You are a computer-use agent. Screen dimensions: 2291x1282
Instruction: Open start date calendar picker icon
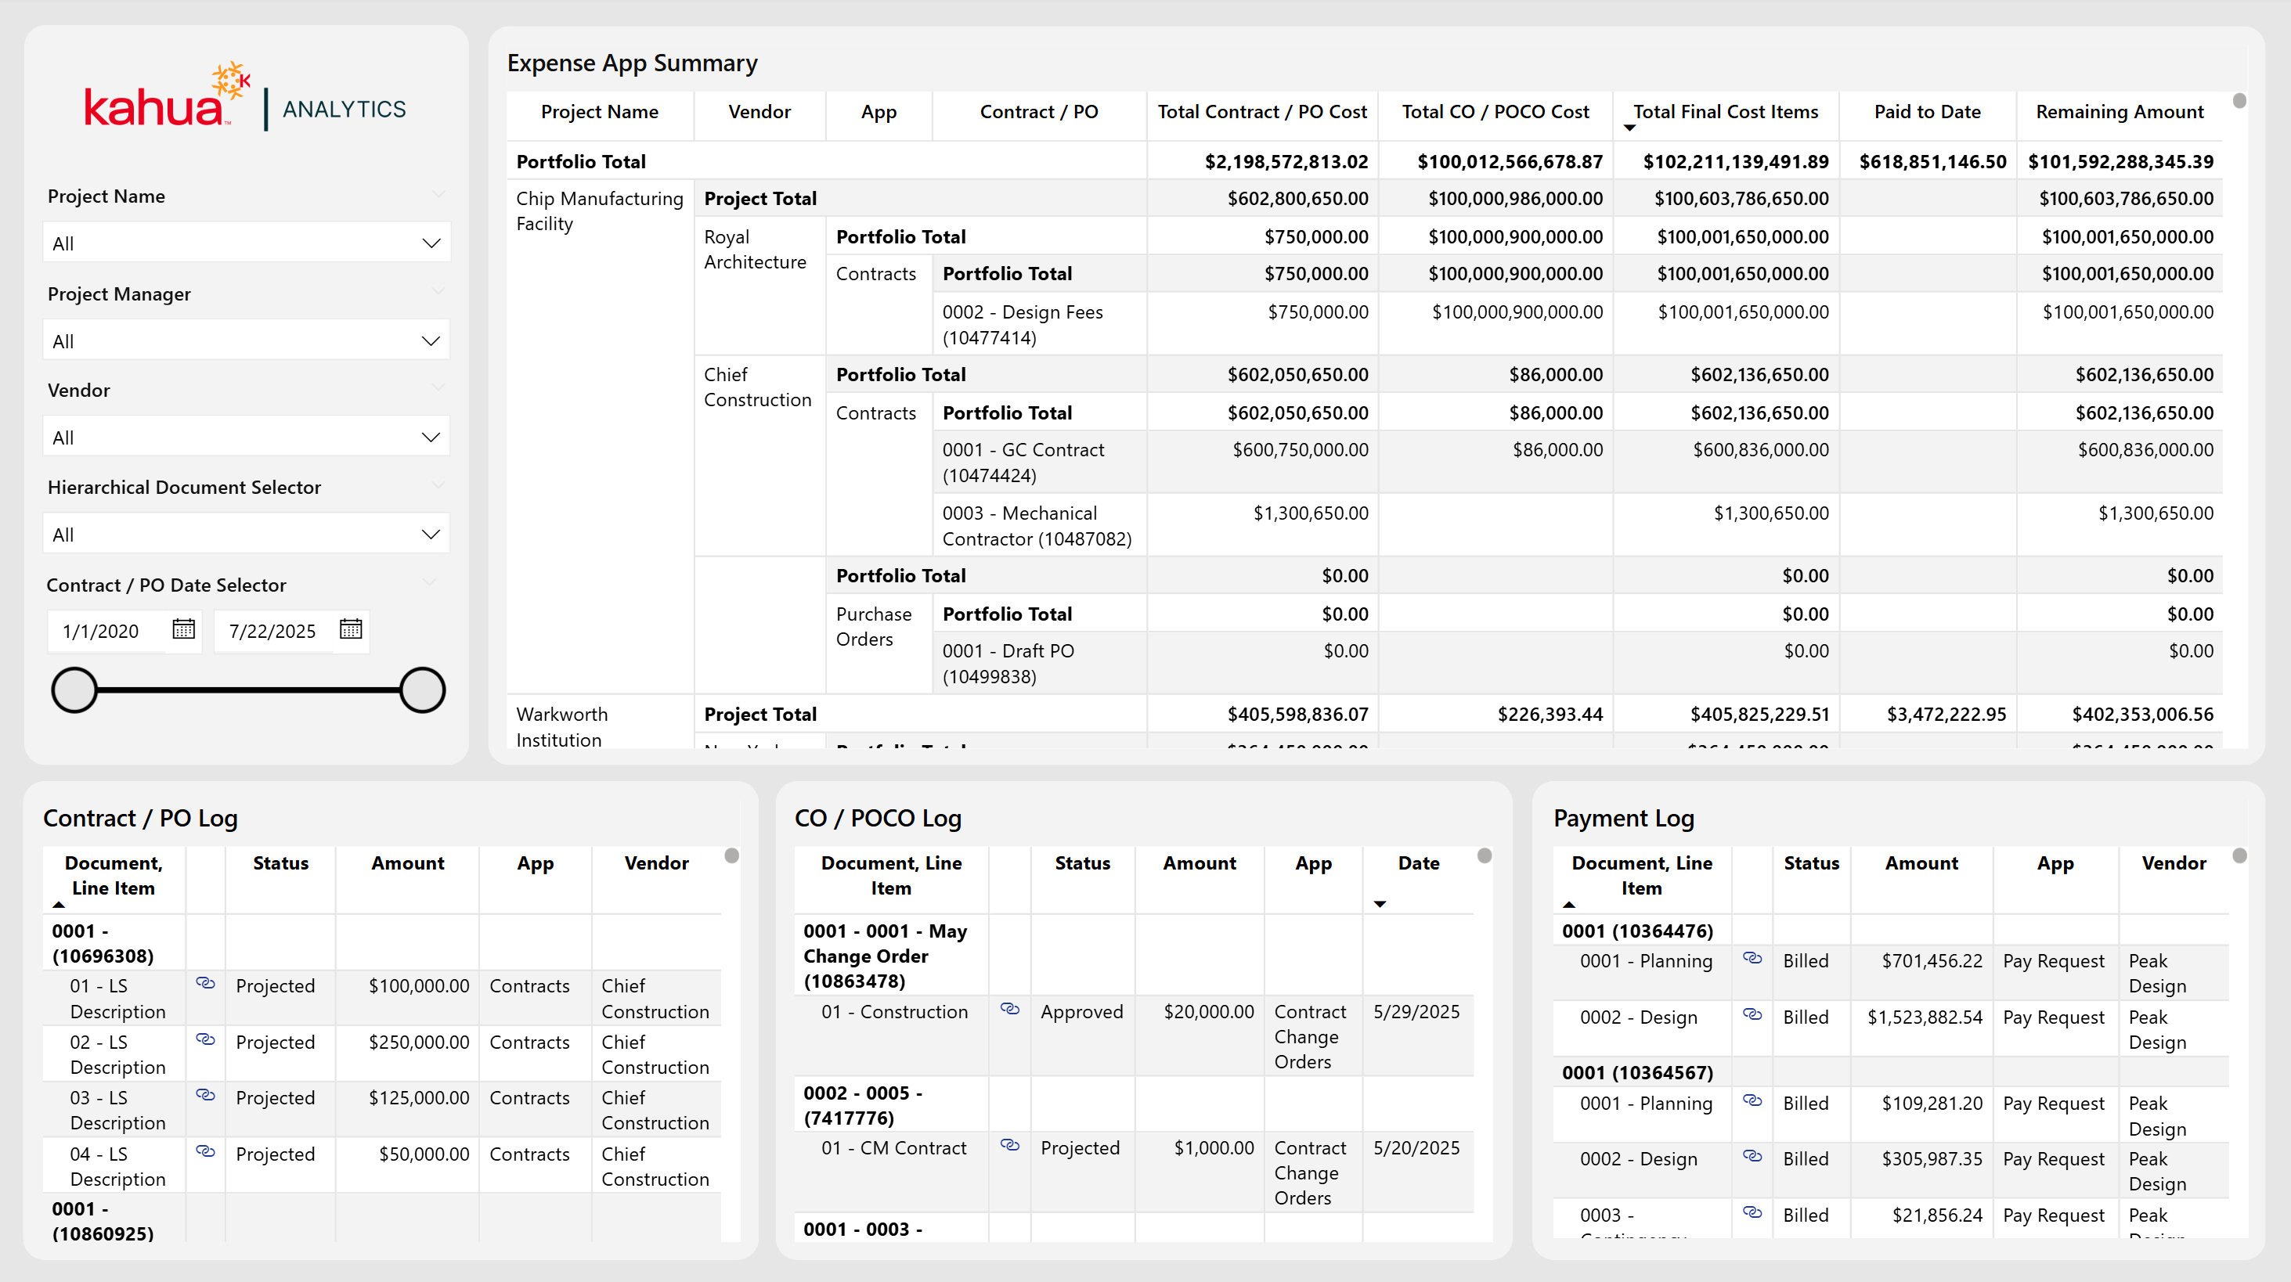click(183, 629)
